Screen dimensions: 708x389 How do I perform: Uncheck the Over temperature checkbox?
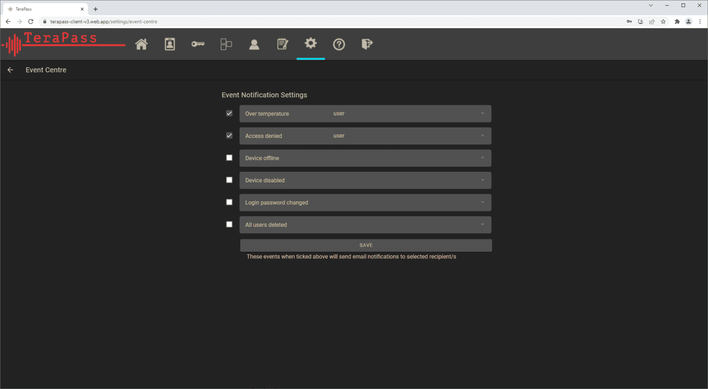point(229,113)
